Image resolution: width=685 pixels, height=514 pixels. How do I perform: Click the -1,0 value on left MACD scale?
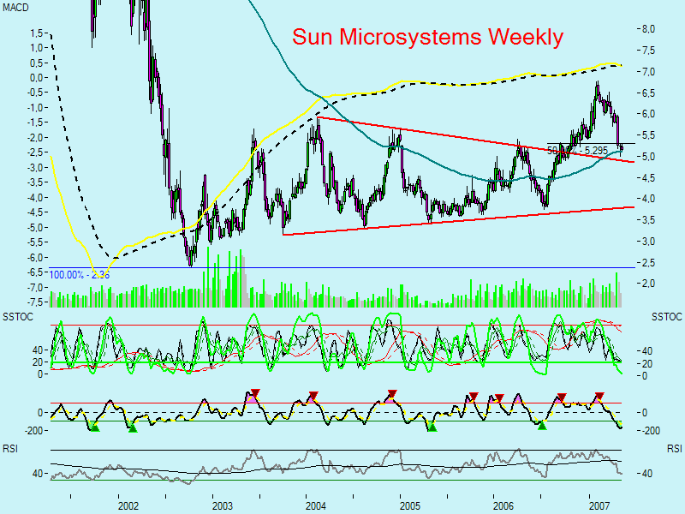point(35,108)
